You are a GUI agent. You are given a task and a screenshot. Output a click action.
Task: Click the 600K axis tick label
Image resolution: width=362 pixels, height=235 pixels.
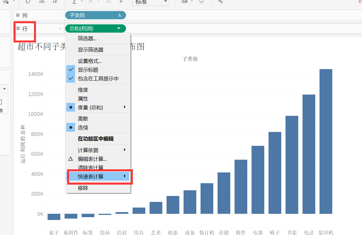37,154
